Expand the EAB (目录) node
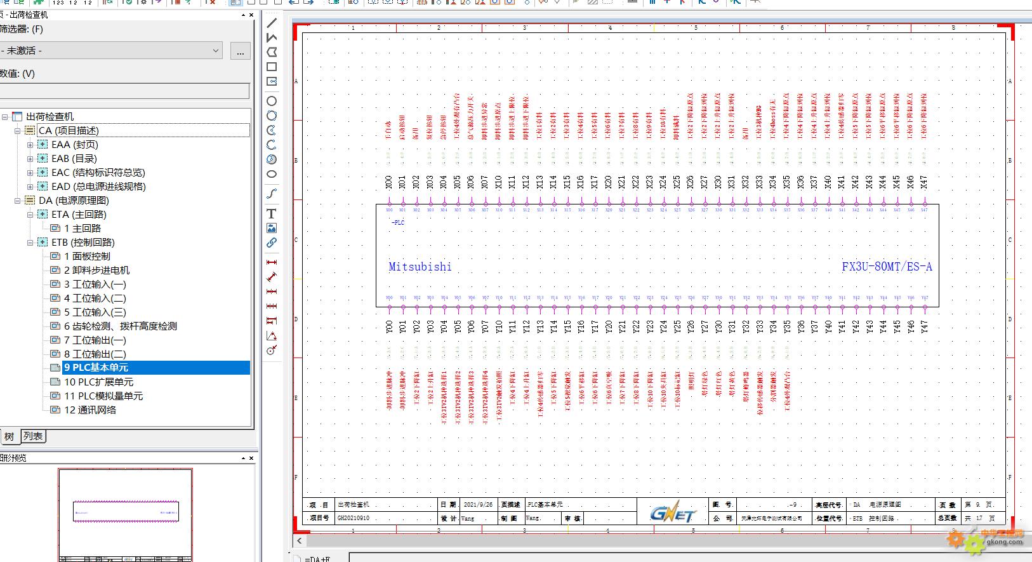This screenshot has width=1032, height=562. [x=30, y=159]
